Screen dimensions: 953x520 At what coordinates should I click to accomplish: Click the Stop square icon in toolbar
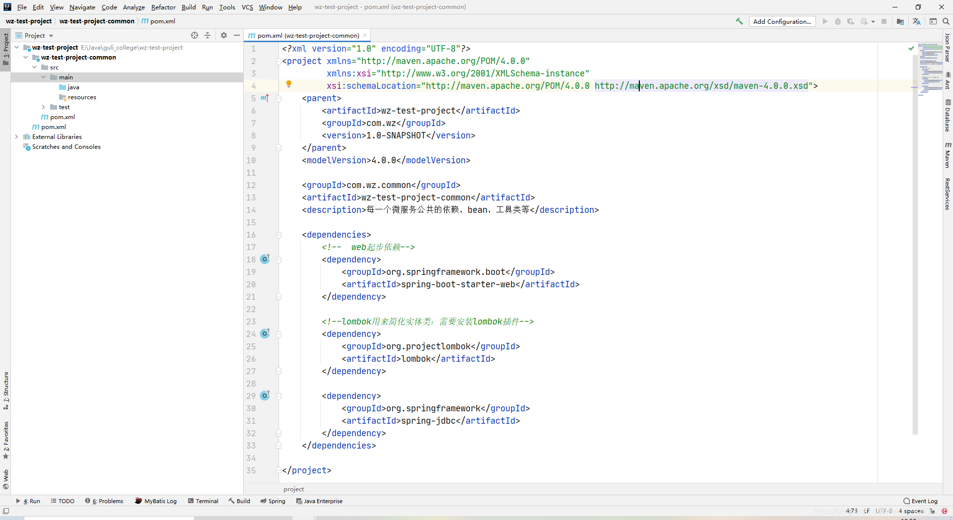pos(884,21)
